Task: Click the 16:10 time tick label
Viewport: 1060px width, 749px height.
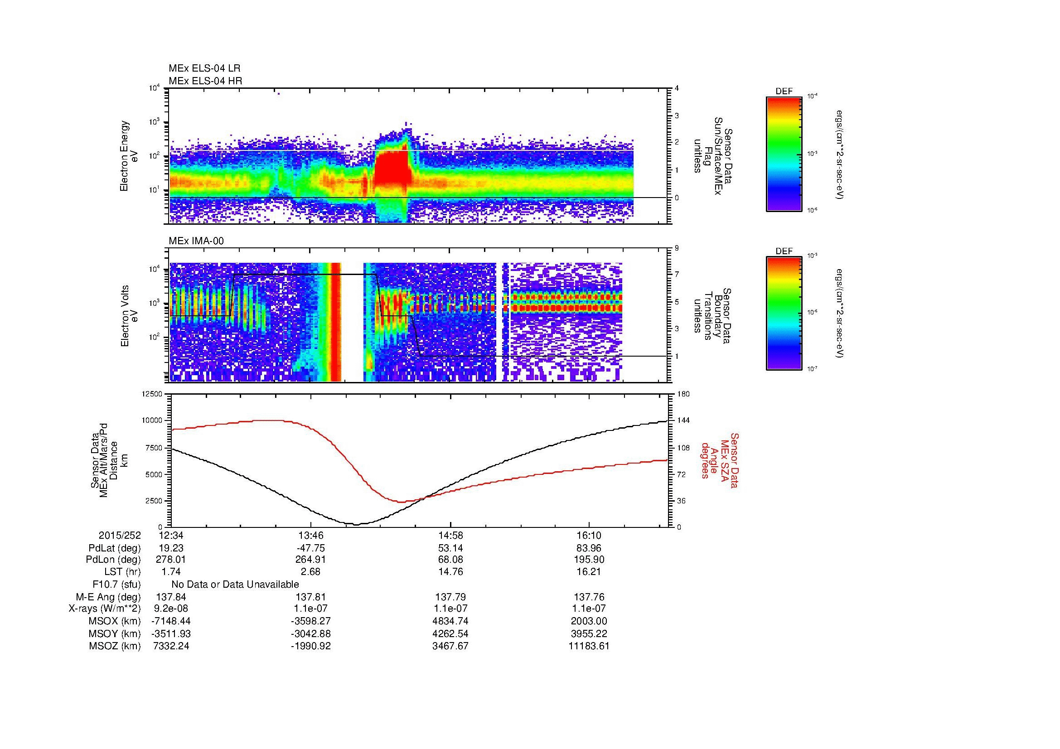Action: 590,535
